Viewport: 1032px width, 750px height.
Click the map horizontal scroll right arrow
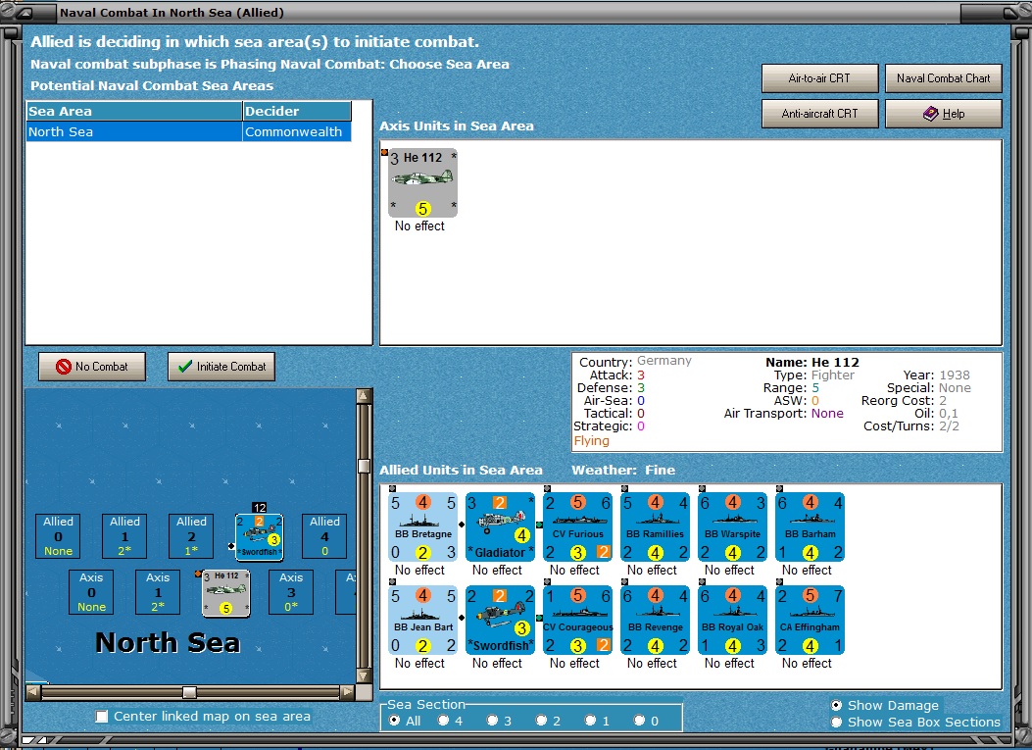click(347, 692)
